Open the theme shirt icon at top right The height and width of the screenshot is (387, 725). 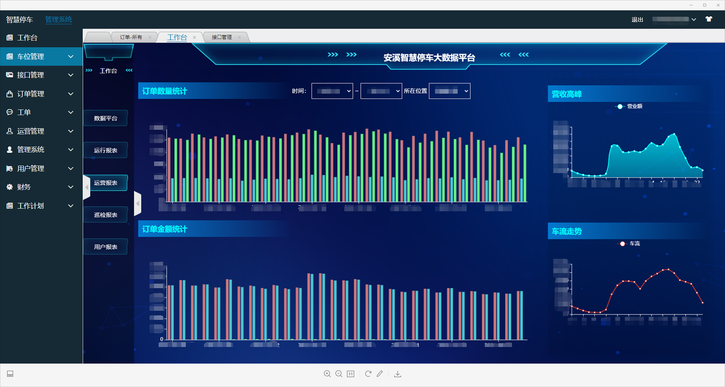pos(709,19)
